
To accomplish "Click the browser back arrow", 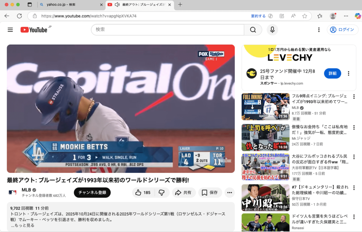I will (7, 16).
